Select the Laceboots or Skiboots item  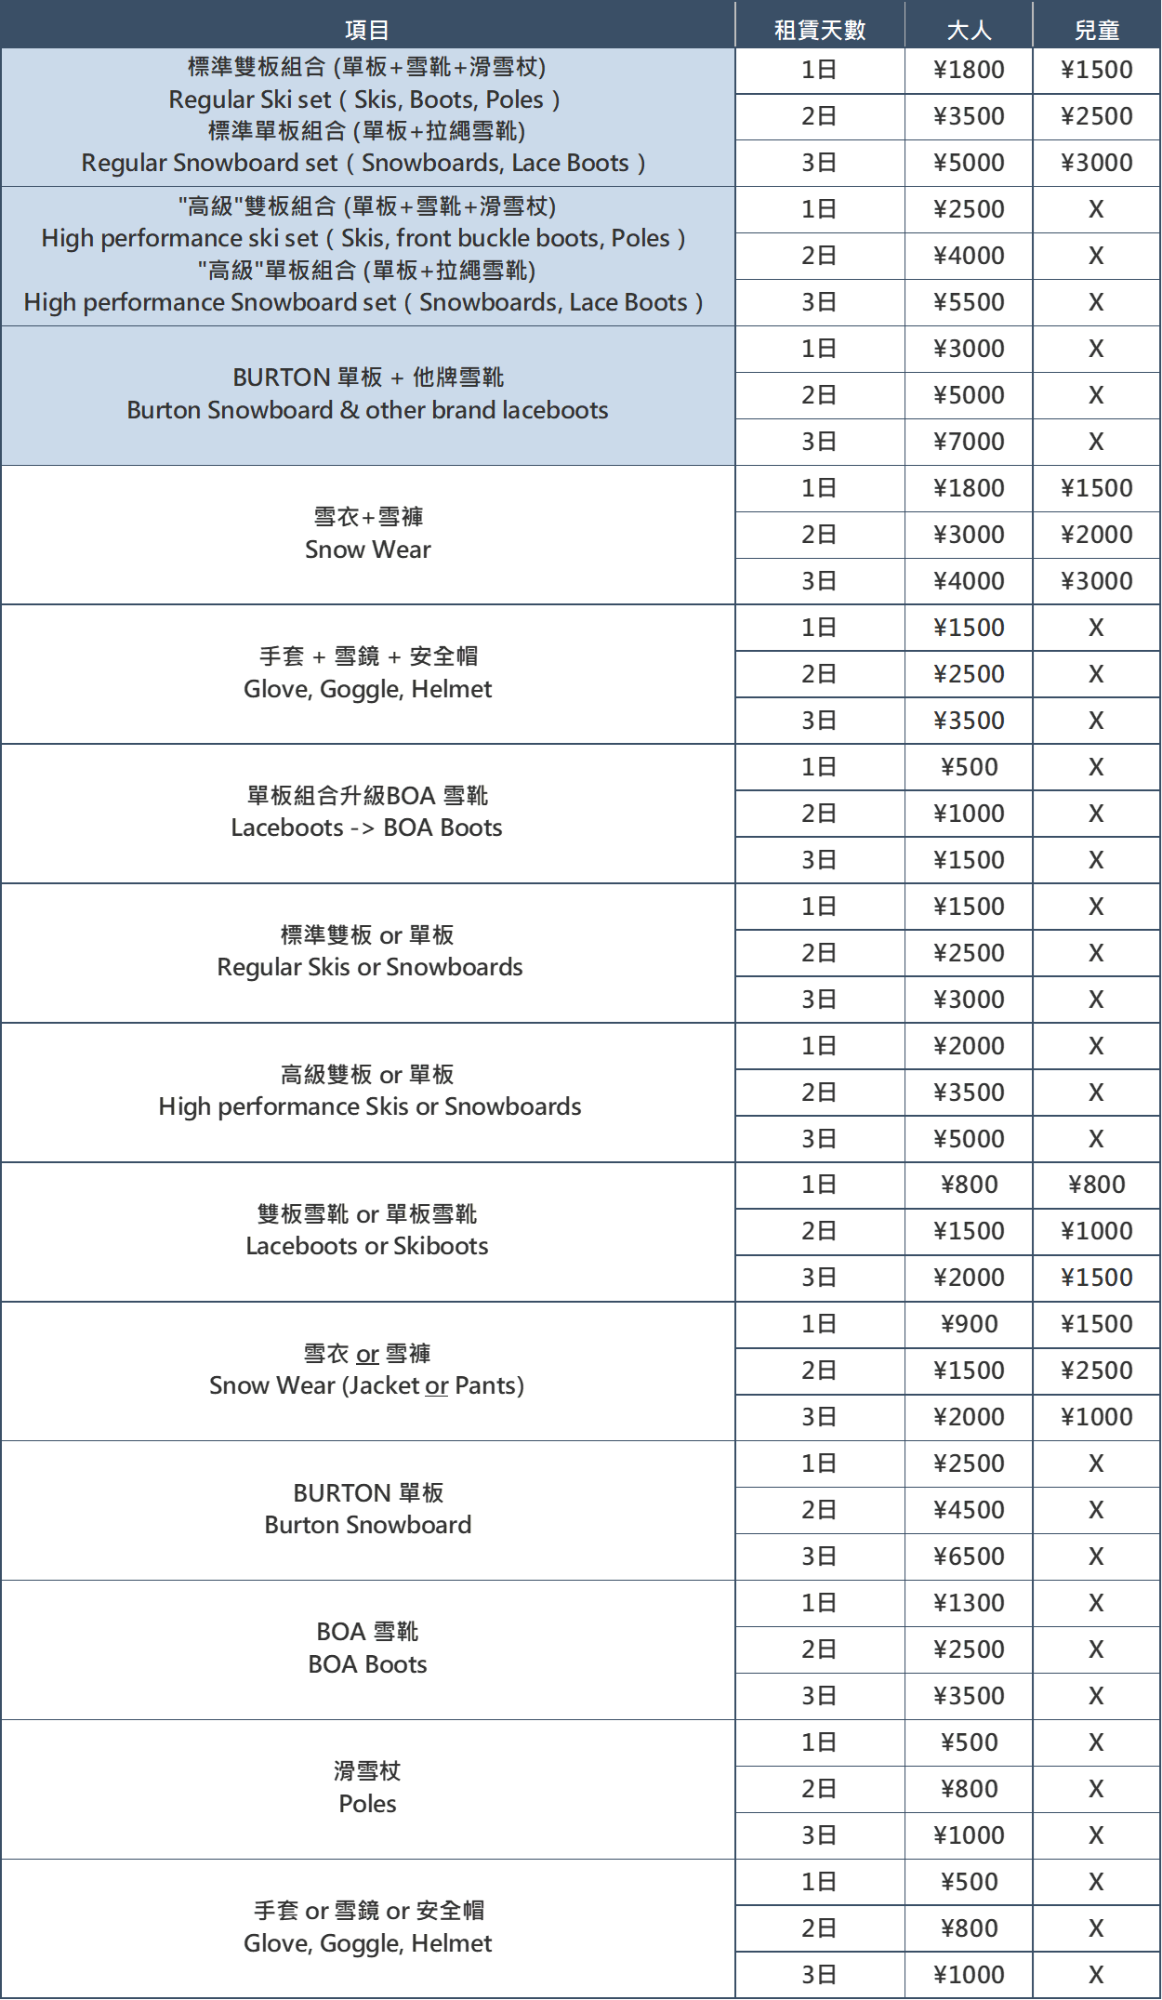[367, 1231]
